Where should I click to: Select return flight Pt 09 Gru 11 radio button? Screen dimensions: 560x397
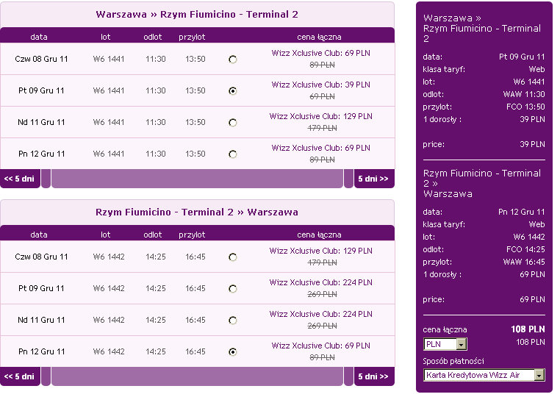coord(232,288)
